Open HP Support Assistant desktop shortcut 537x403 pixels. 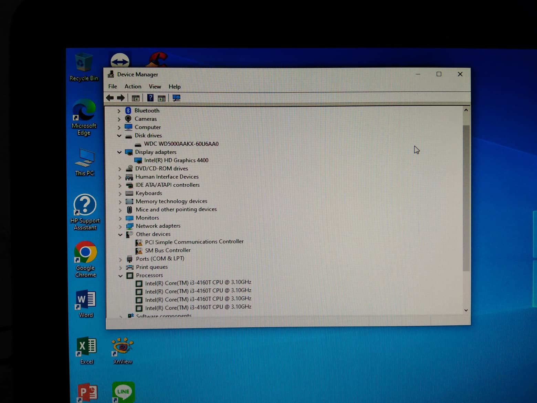point(85,212)
